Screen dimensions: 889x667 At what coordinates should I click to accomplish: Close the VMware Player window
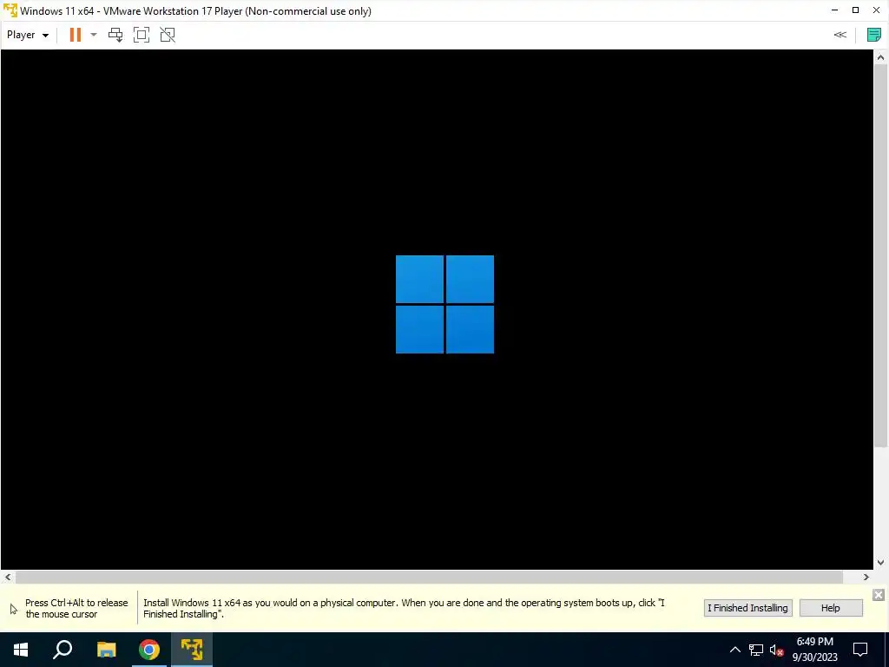click(877, 10)
